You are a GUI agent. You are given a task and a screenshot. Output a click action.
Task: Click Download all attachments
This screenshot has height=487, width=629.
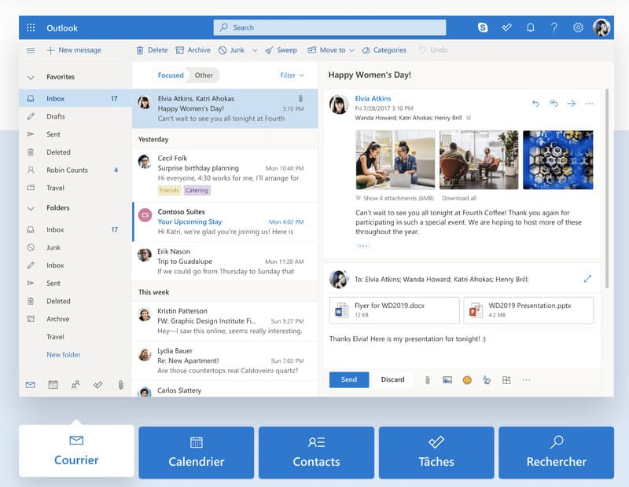459,198
